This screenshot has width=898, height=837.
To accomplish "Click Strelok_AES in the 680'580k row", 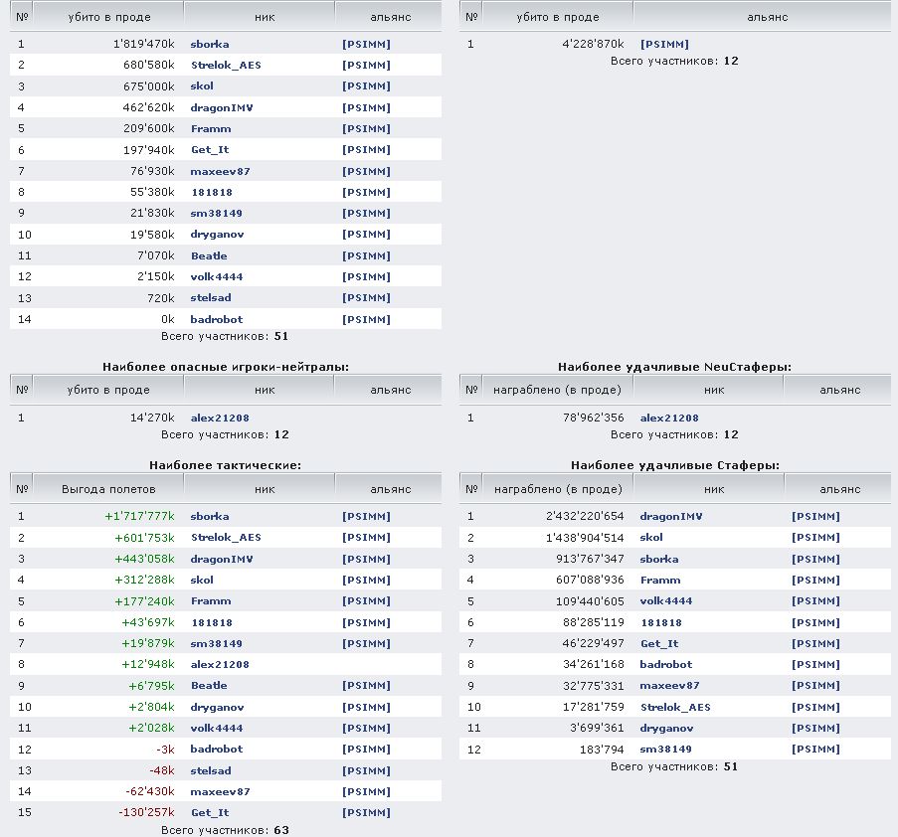I will tap(226, 66).
